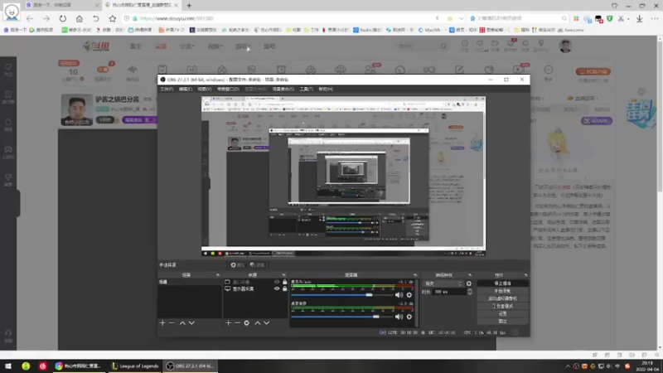Toggle lock for 窗口采集 source
Screen dimensions: 663x373
click(284, 282)
